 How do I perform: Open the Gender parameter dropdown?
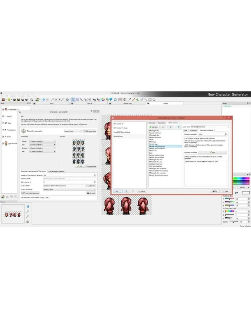pos(42,141)
